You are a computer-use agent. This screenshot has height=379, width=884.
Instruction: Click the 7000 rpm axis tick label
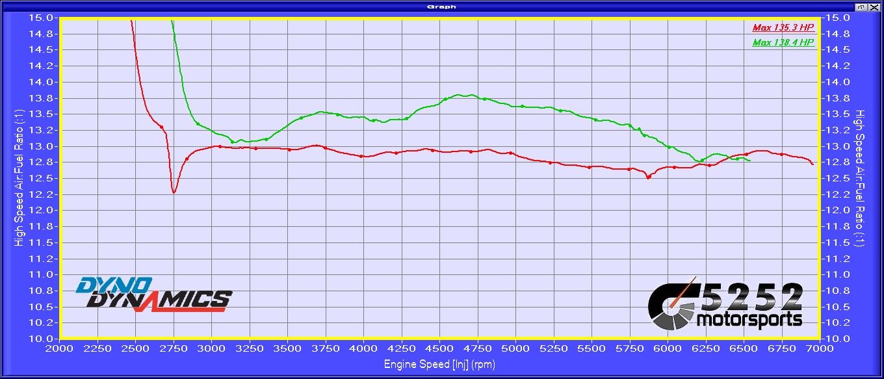coord(820,348)
